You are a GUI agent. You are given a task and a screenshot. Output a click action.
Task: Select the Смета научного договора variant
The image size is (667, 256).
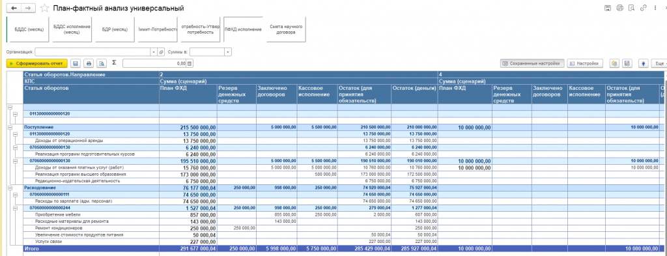pyautogui.click(x=286, y=29)
